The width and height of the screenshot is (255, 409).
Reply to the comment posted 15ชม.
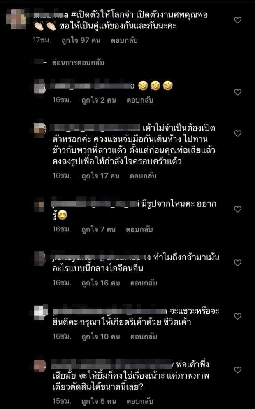(140, 401)
